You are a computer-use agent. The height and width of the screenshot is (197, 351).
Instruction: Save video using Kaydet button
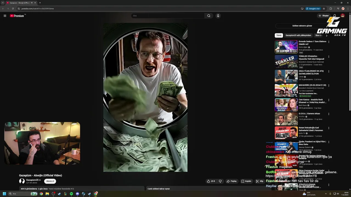[x=246, y=181]
